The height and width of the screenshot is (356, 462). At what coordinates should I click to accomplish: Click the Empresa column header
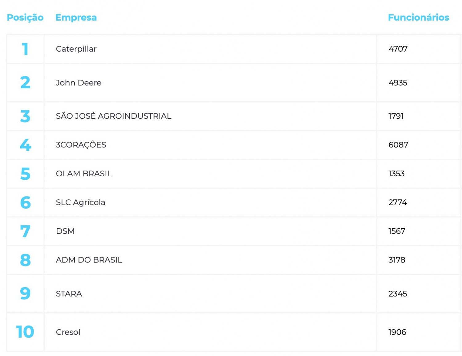click(76, 18)
